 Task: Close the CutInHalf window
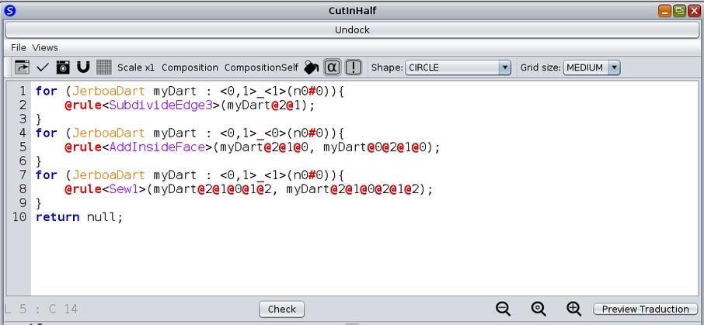coord(695,11)
